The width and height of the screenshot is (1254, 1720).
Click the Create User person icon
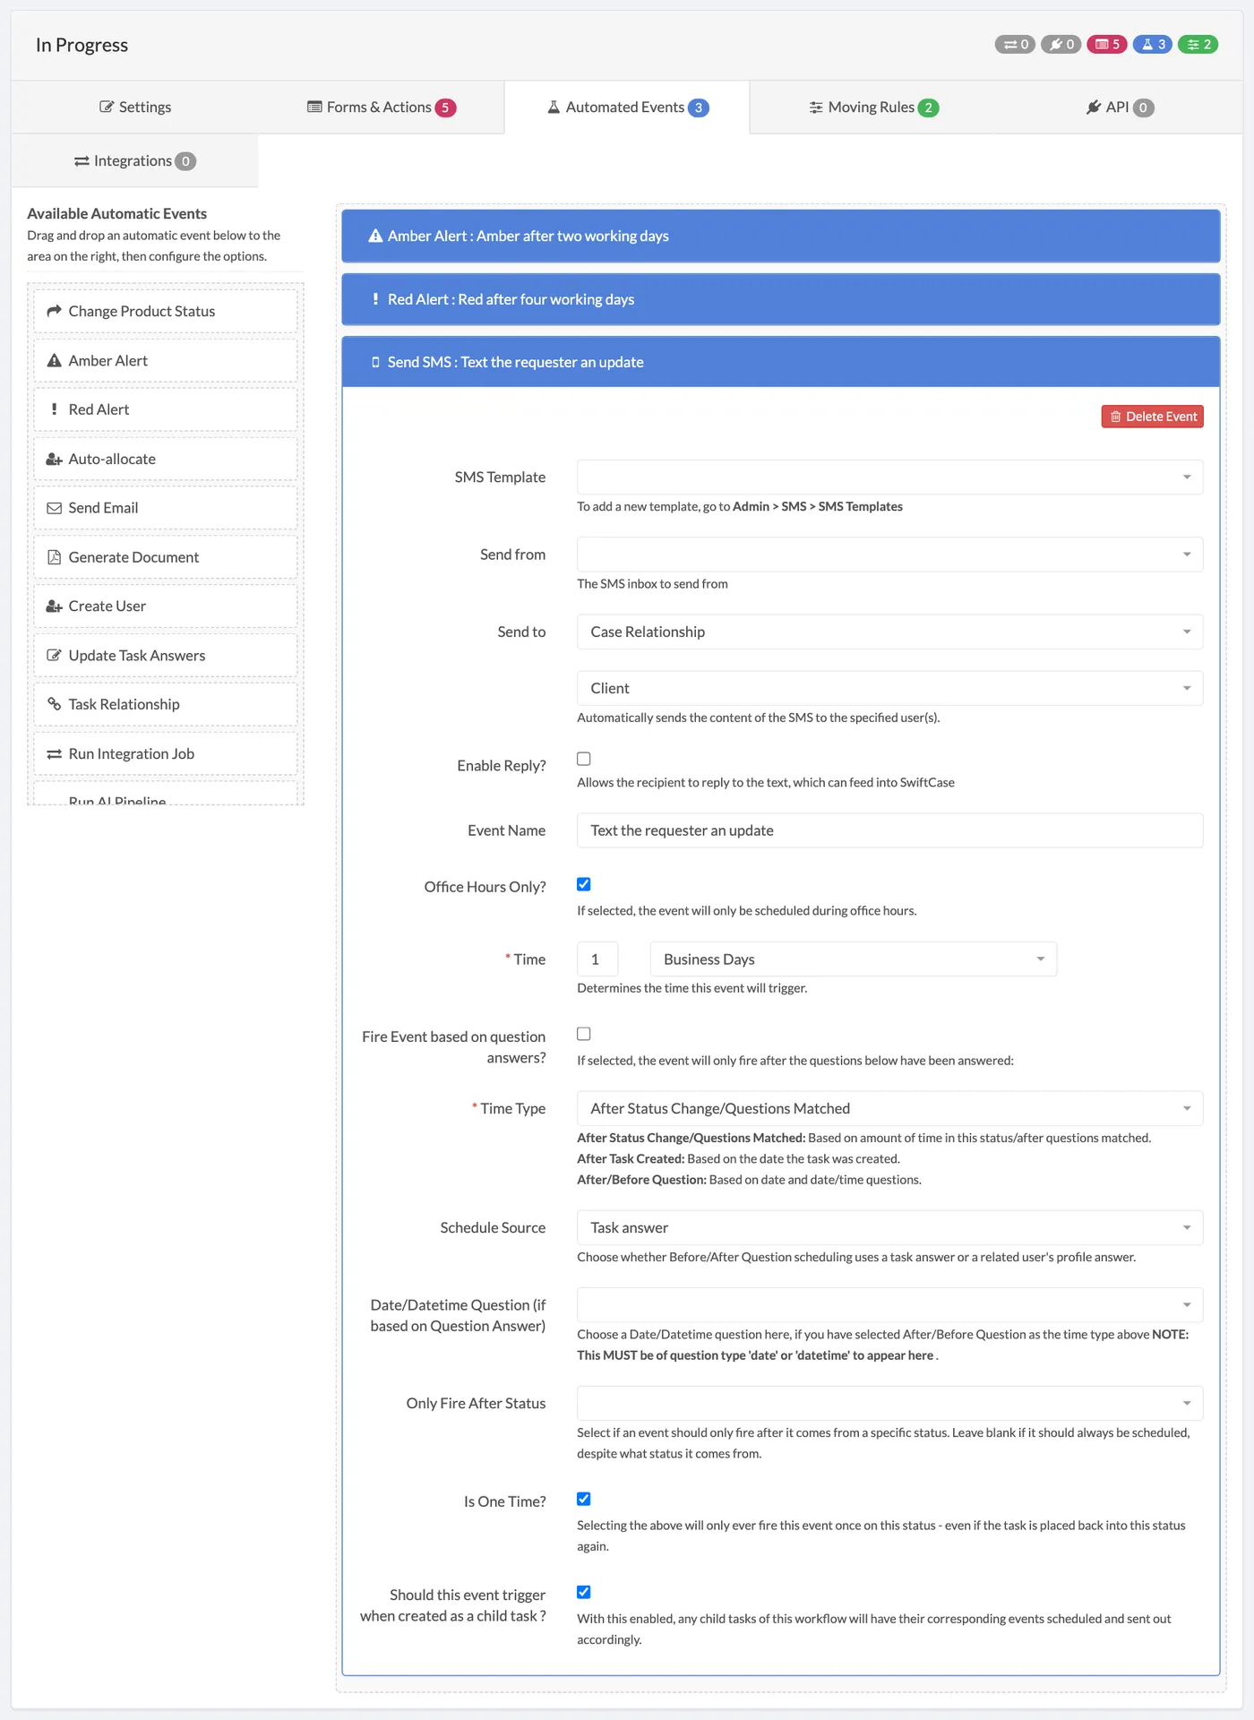pos(54,606)
